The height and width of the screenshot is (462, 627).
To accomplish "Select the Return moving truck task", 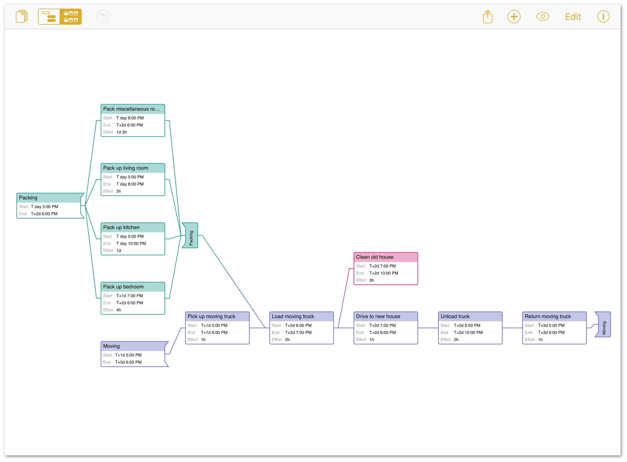I will tap(554, 328).
